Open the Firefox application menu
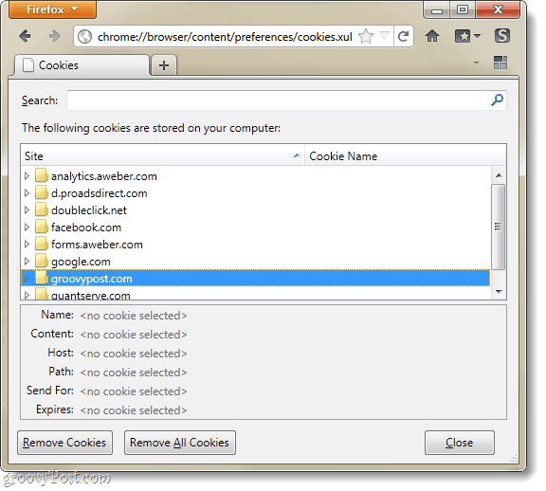Screen dimensions: 546x491 click(52, 9)
